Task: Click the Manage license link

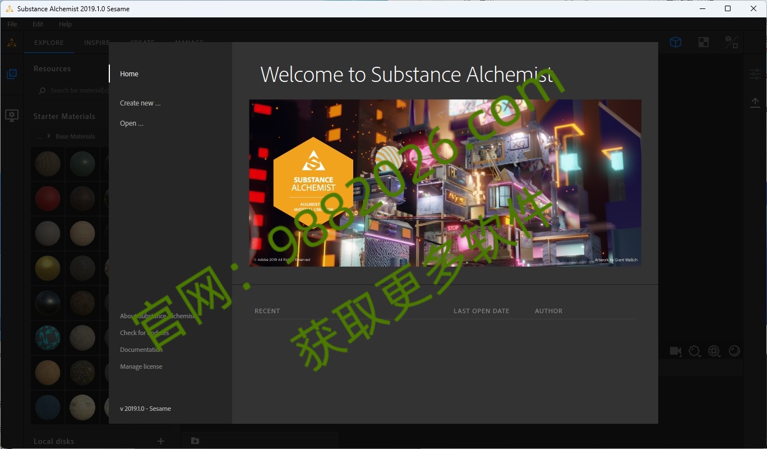Action: (x=141, y=366)
